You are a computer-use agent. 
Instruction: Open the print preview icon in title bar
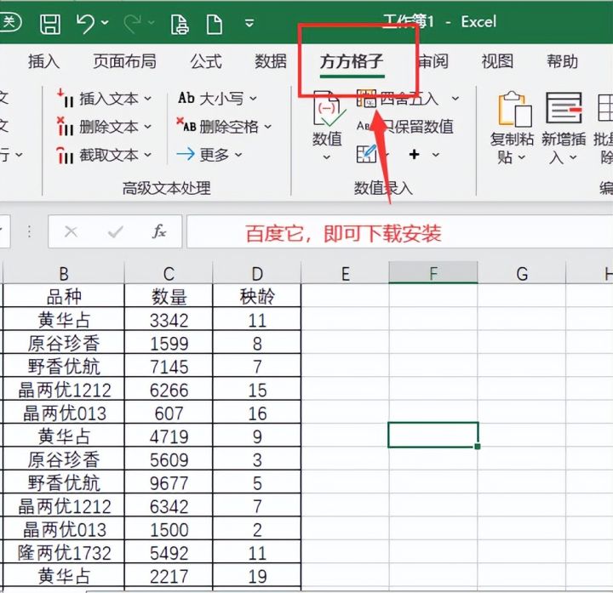180,24
